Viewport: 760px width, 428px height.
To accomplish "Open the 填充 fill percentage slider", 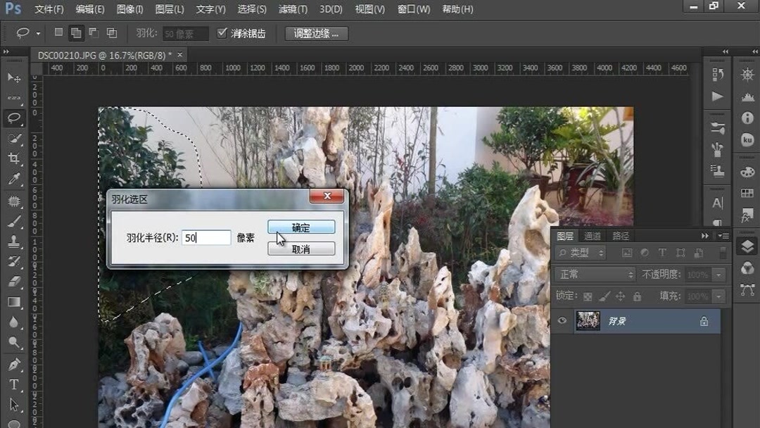I will point(718,296).
